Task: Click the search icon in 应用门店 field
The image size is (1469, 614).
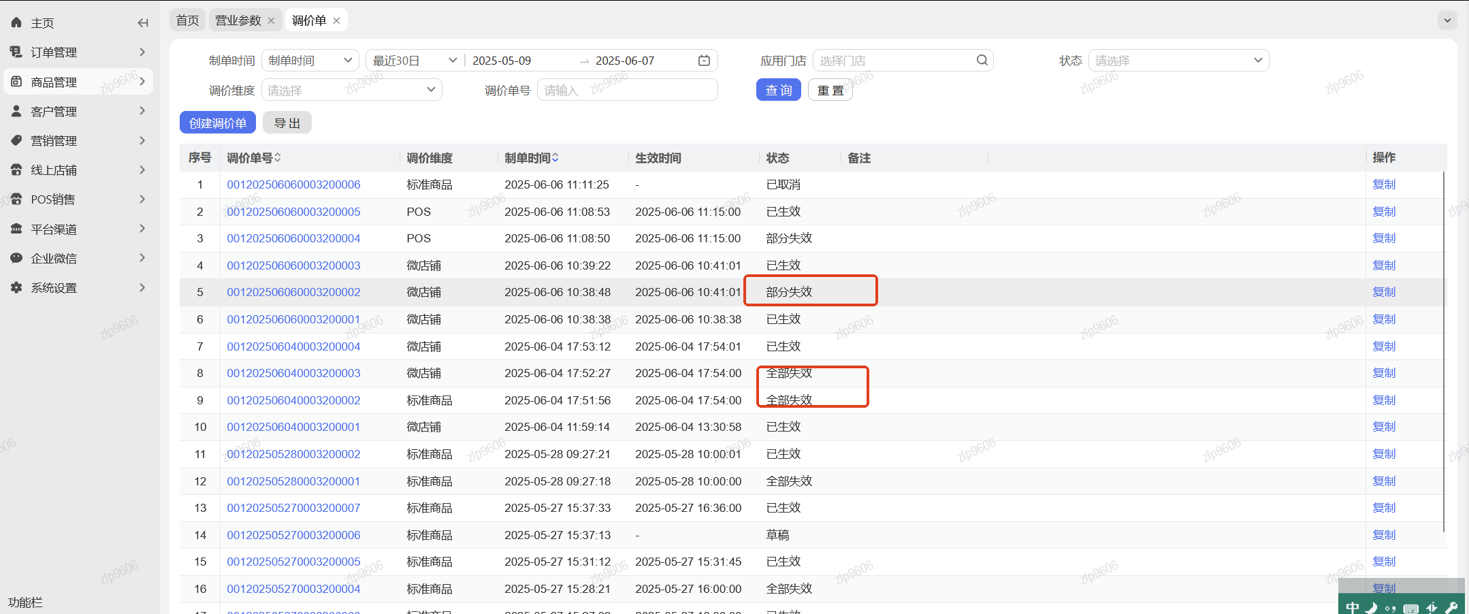Action: click(982, 60)
